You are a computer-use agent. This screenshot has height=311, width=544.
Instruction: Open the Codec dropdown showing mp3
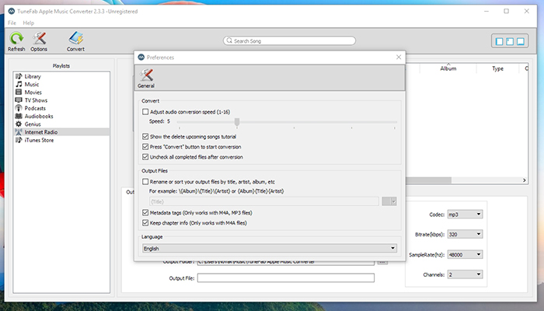tap(465, 214)
